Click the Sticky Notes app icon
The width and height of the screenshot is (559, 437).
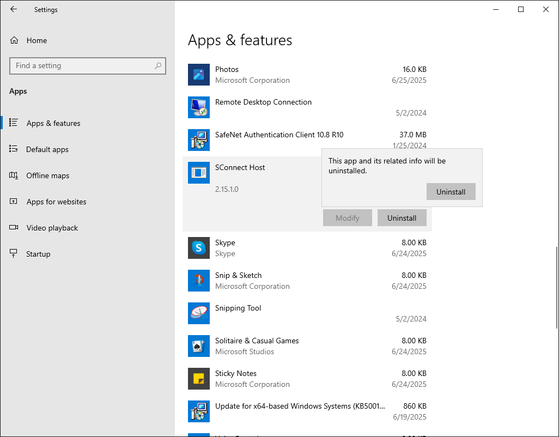pos(198,379)
